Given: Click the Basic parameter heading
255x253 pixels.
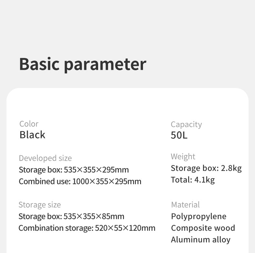Looking at the screenshot, I should tap(83, 64).
